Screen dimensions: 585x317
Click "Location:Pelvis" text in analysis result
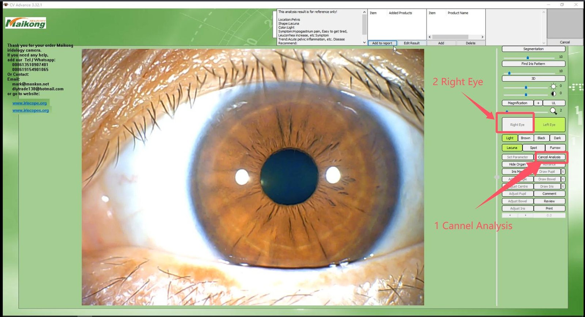(289, 20)
